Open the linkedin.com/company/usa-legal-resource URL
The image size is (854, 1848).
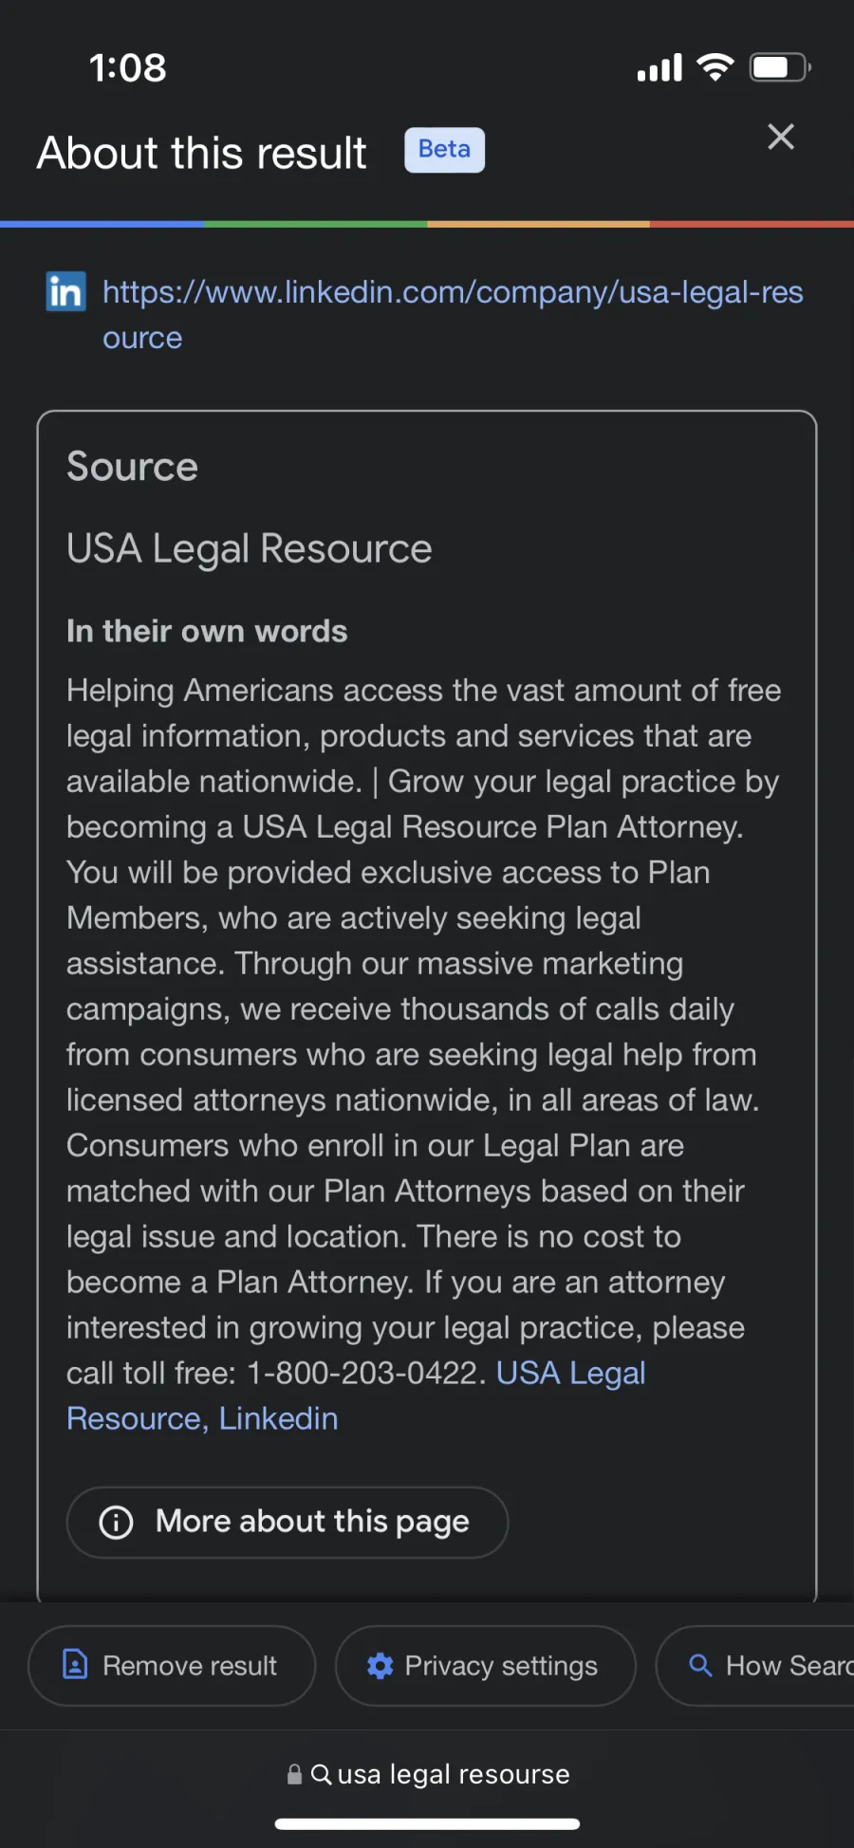click(x=453, y=314)
